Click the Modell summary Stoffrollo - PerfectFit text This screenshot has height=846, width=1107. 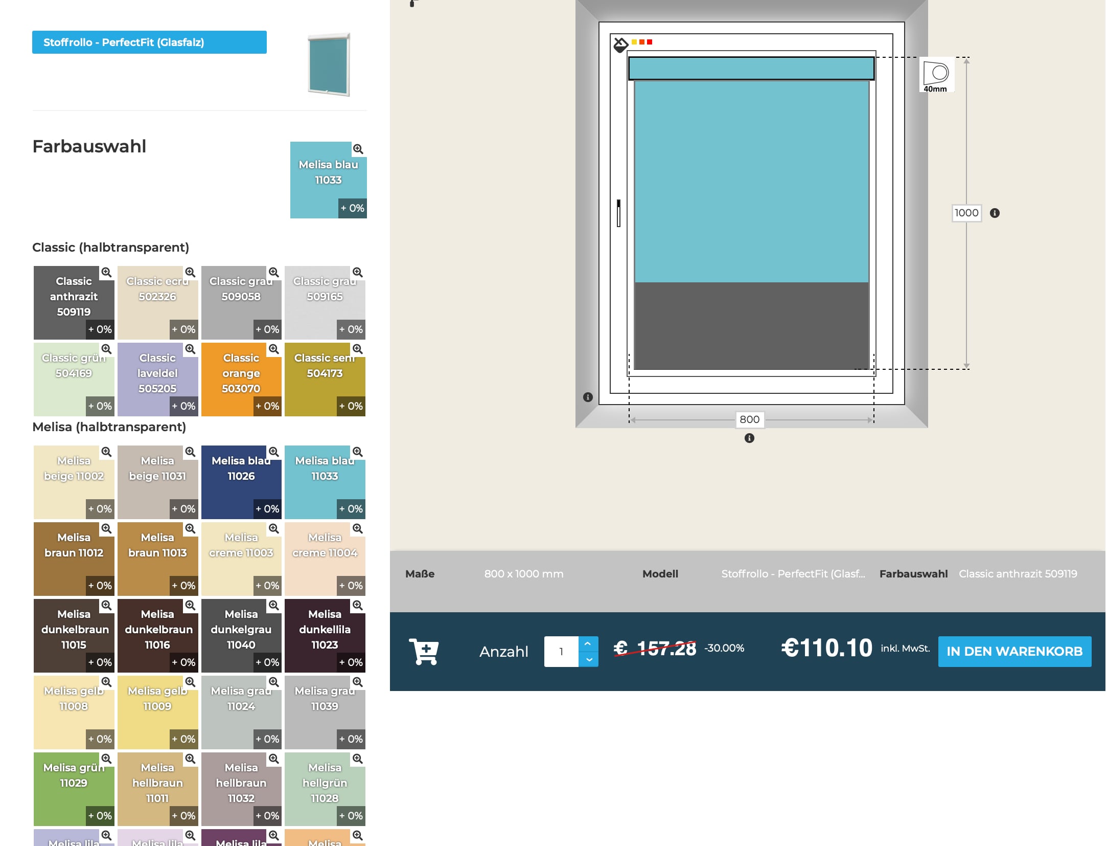tap(793, 574)
